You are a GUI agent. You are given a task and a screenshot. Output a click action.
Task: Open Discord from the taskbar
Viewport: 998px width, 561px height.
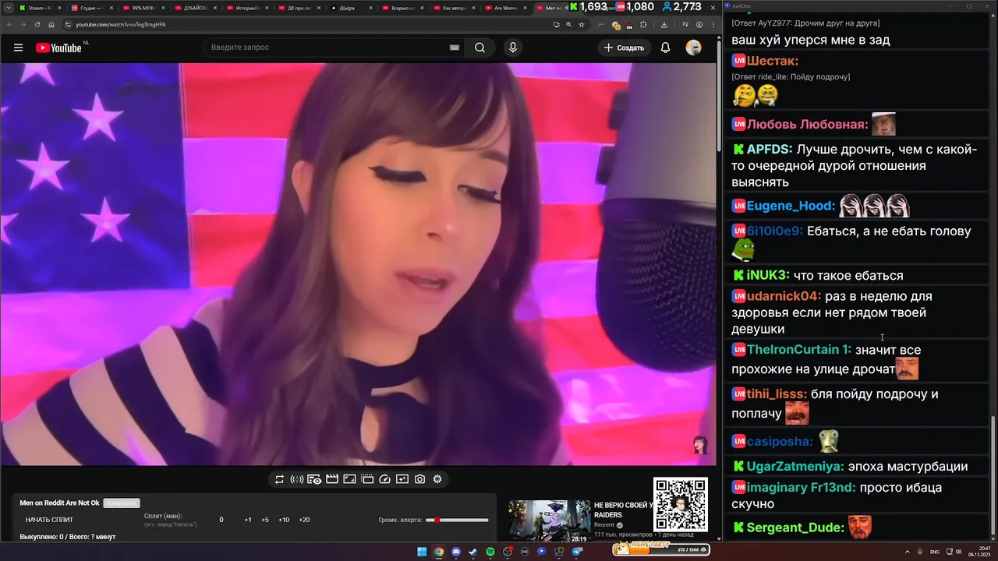pos(456,552)
